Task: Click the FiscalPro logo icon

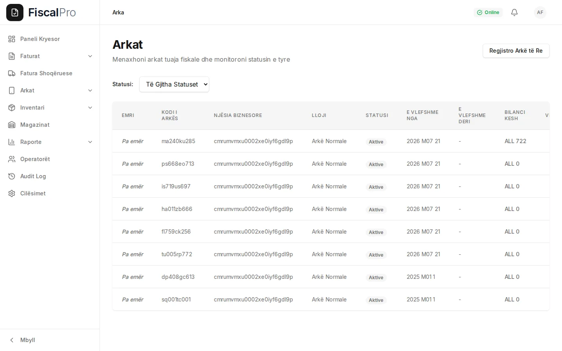Action: tap(15, 12)
